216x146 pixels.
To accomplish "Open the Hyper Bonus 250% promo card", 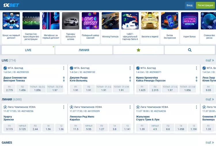I will 190,28.
